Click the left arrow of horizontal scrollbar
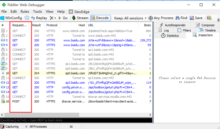The width and height of the screenshot is (220, 129). click(2, 115)
